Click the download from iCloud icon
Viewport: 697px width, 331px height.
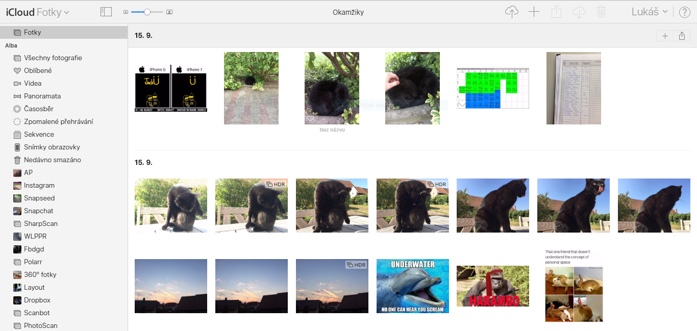click(x=579, y=12)
